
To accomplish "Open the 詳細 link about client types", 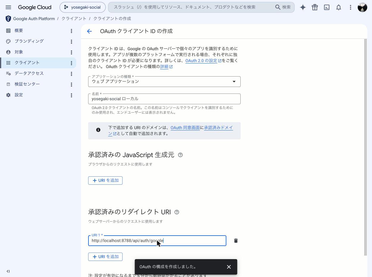I will (166, 66).
